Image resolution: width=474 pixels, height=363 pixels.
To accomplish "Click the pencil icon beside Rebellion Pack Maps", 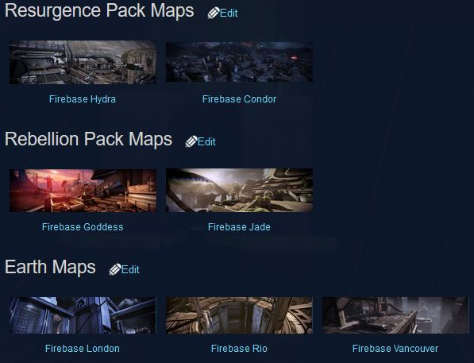I will click(x=191, y=141).
